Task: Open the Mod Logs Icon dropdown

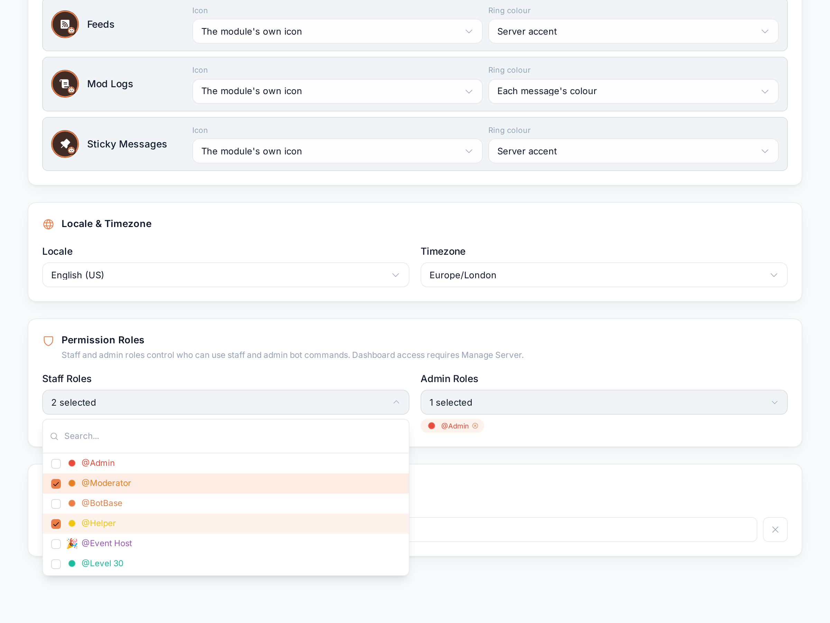Action: pyautogui.click(x=337, y=91)
